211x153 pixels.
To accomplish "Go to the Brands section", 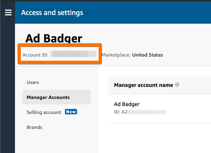I will click(35, 127).
